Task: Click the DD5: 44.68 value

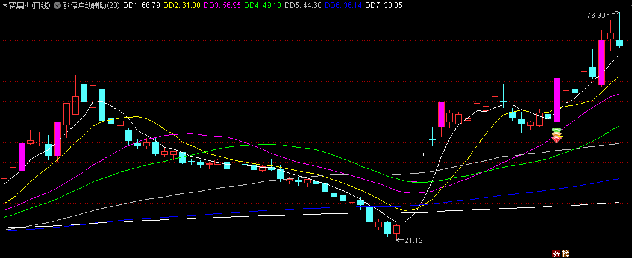Action: coord(302,6)
